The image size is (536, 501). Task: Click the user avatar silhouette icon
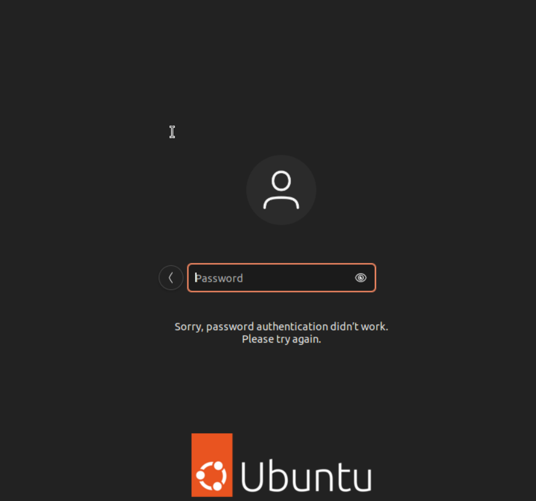click(x=281, y=190)
